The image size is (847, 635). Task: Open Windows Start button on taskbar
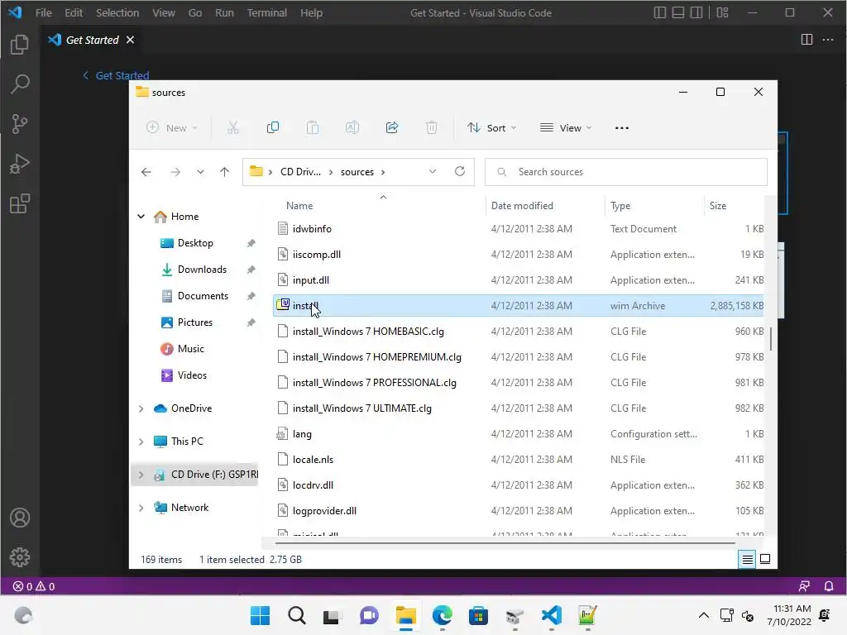tap(260, 615)
